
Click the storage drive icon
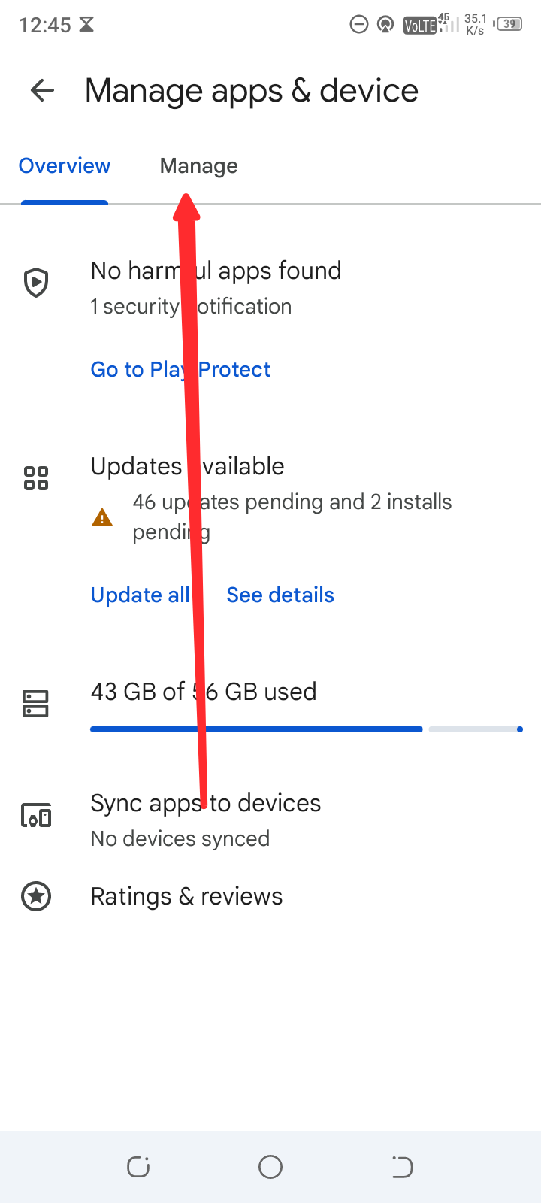coord(36,704)
